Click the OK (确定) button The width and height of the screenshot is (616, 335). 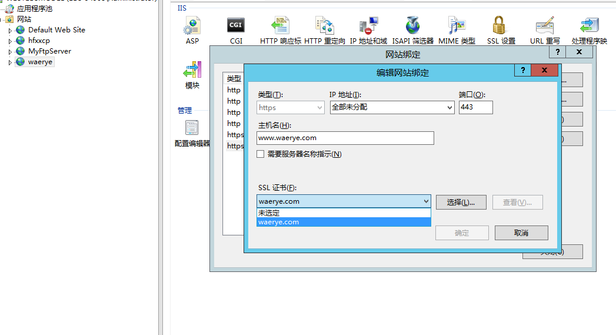coord(462,233)
